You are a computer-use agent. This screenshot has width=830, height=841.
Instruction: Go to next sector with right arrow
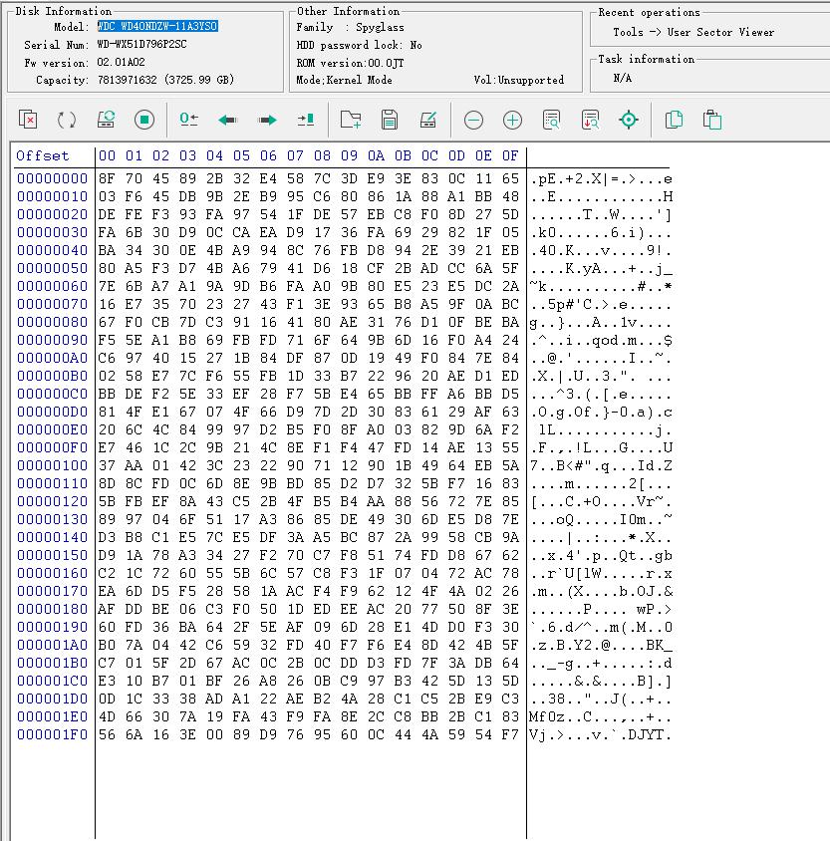tap(267, 120)
